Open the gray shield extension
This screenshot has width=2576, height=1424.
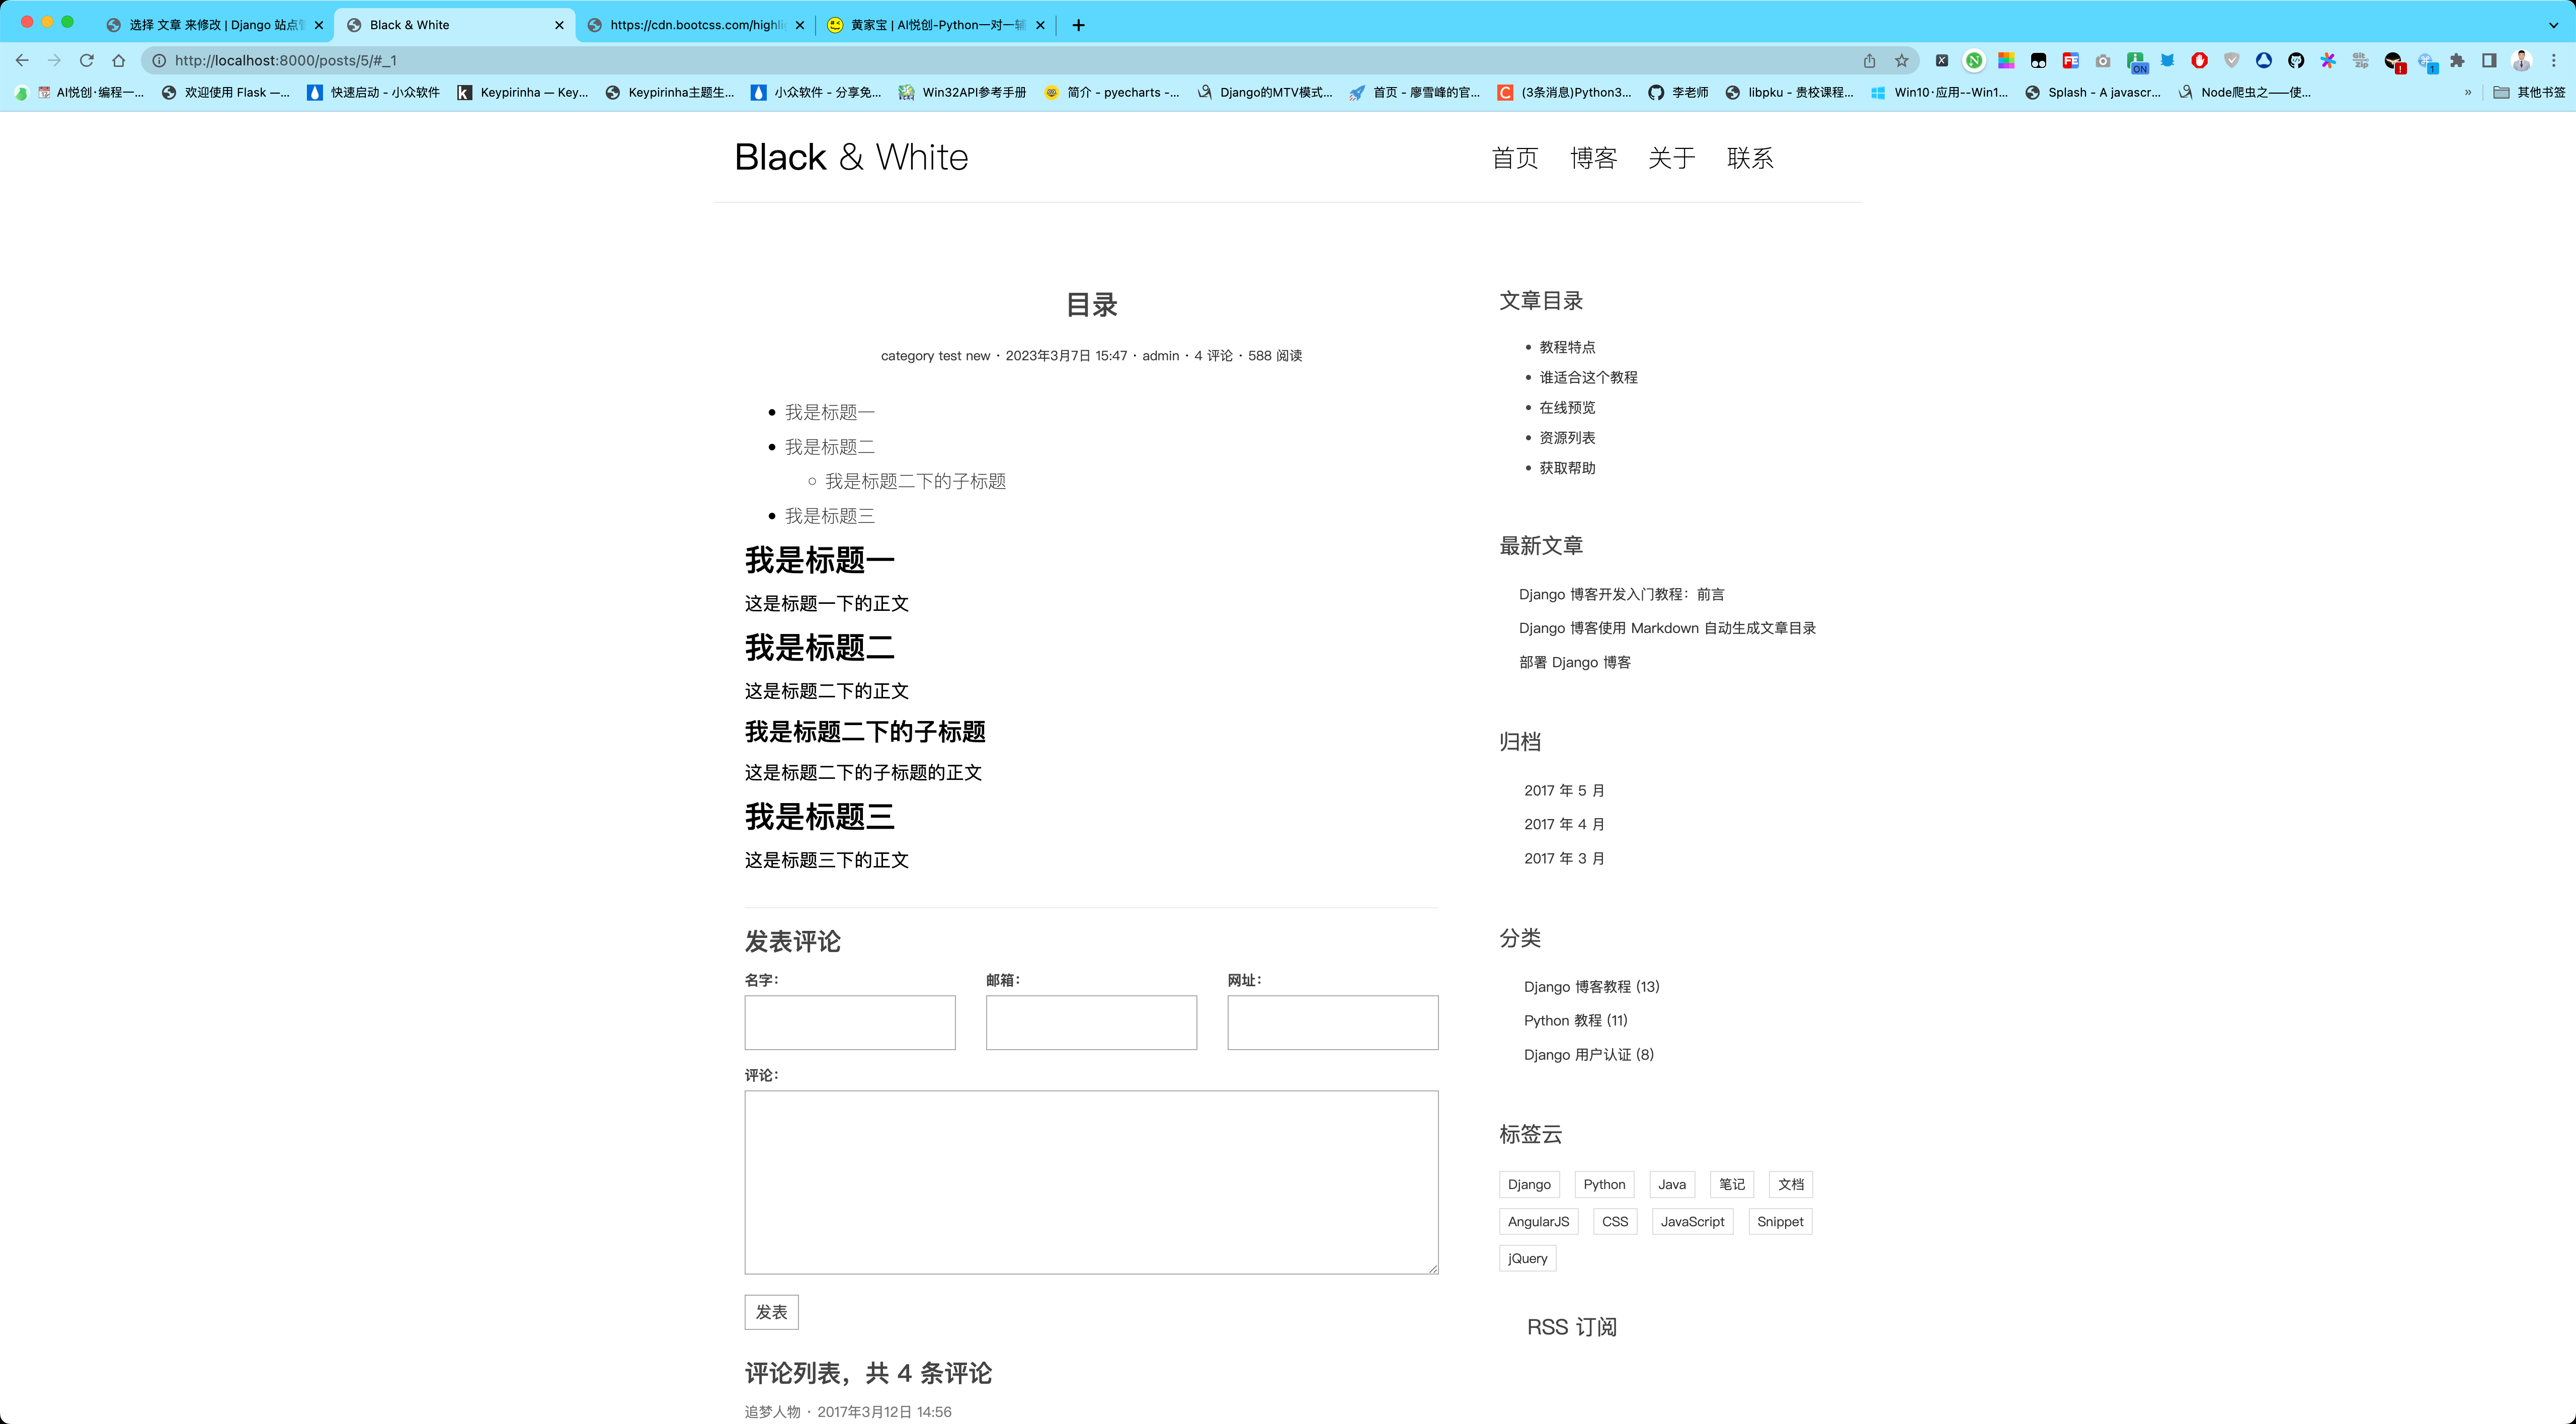coord(2232,60)
